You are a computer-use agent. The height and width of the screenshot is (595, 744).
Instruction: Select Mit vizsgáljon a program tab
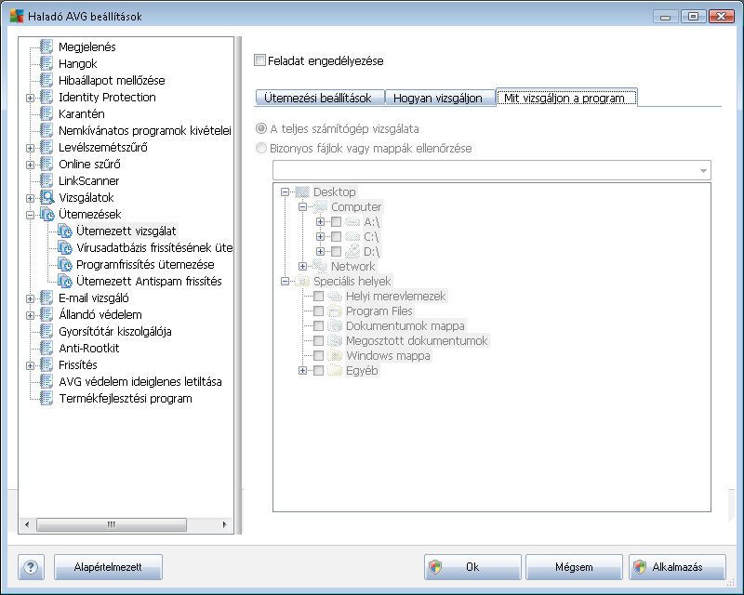[x=566, y=98]
